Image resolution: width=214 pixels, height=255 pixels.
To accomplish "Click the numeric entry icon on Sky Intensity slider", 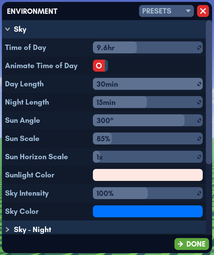I will click(198, 193).
